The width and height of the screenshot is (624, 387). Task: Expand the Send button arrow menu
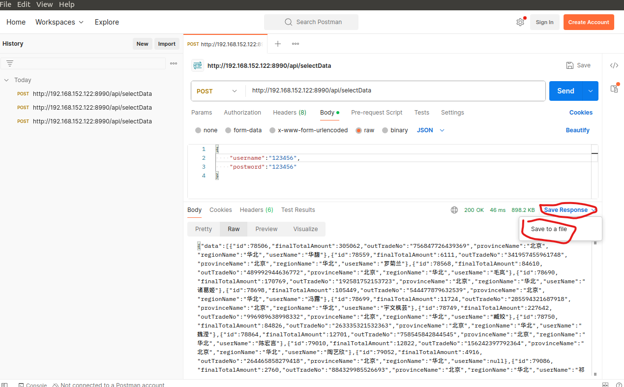pyautogui.click(x=591, y=91)
